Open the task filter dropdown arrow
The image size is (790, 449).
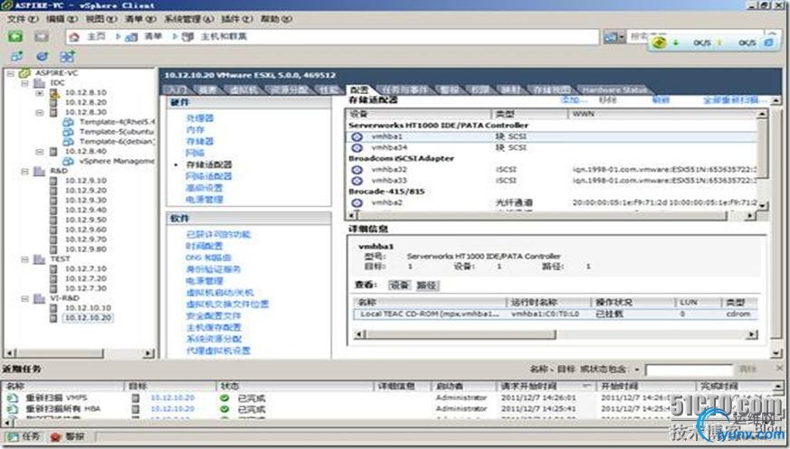pos(637,370)
